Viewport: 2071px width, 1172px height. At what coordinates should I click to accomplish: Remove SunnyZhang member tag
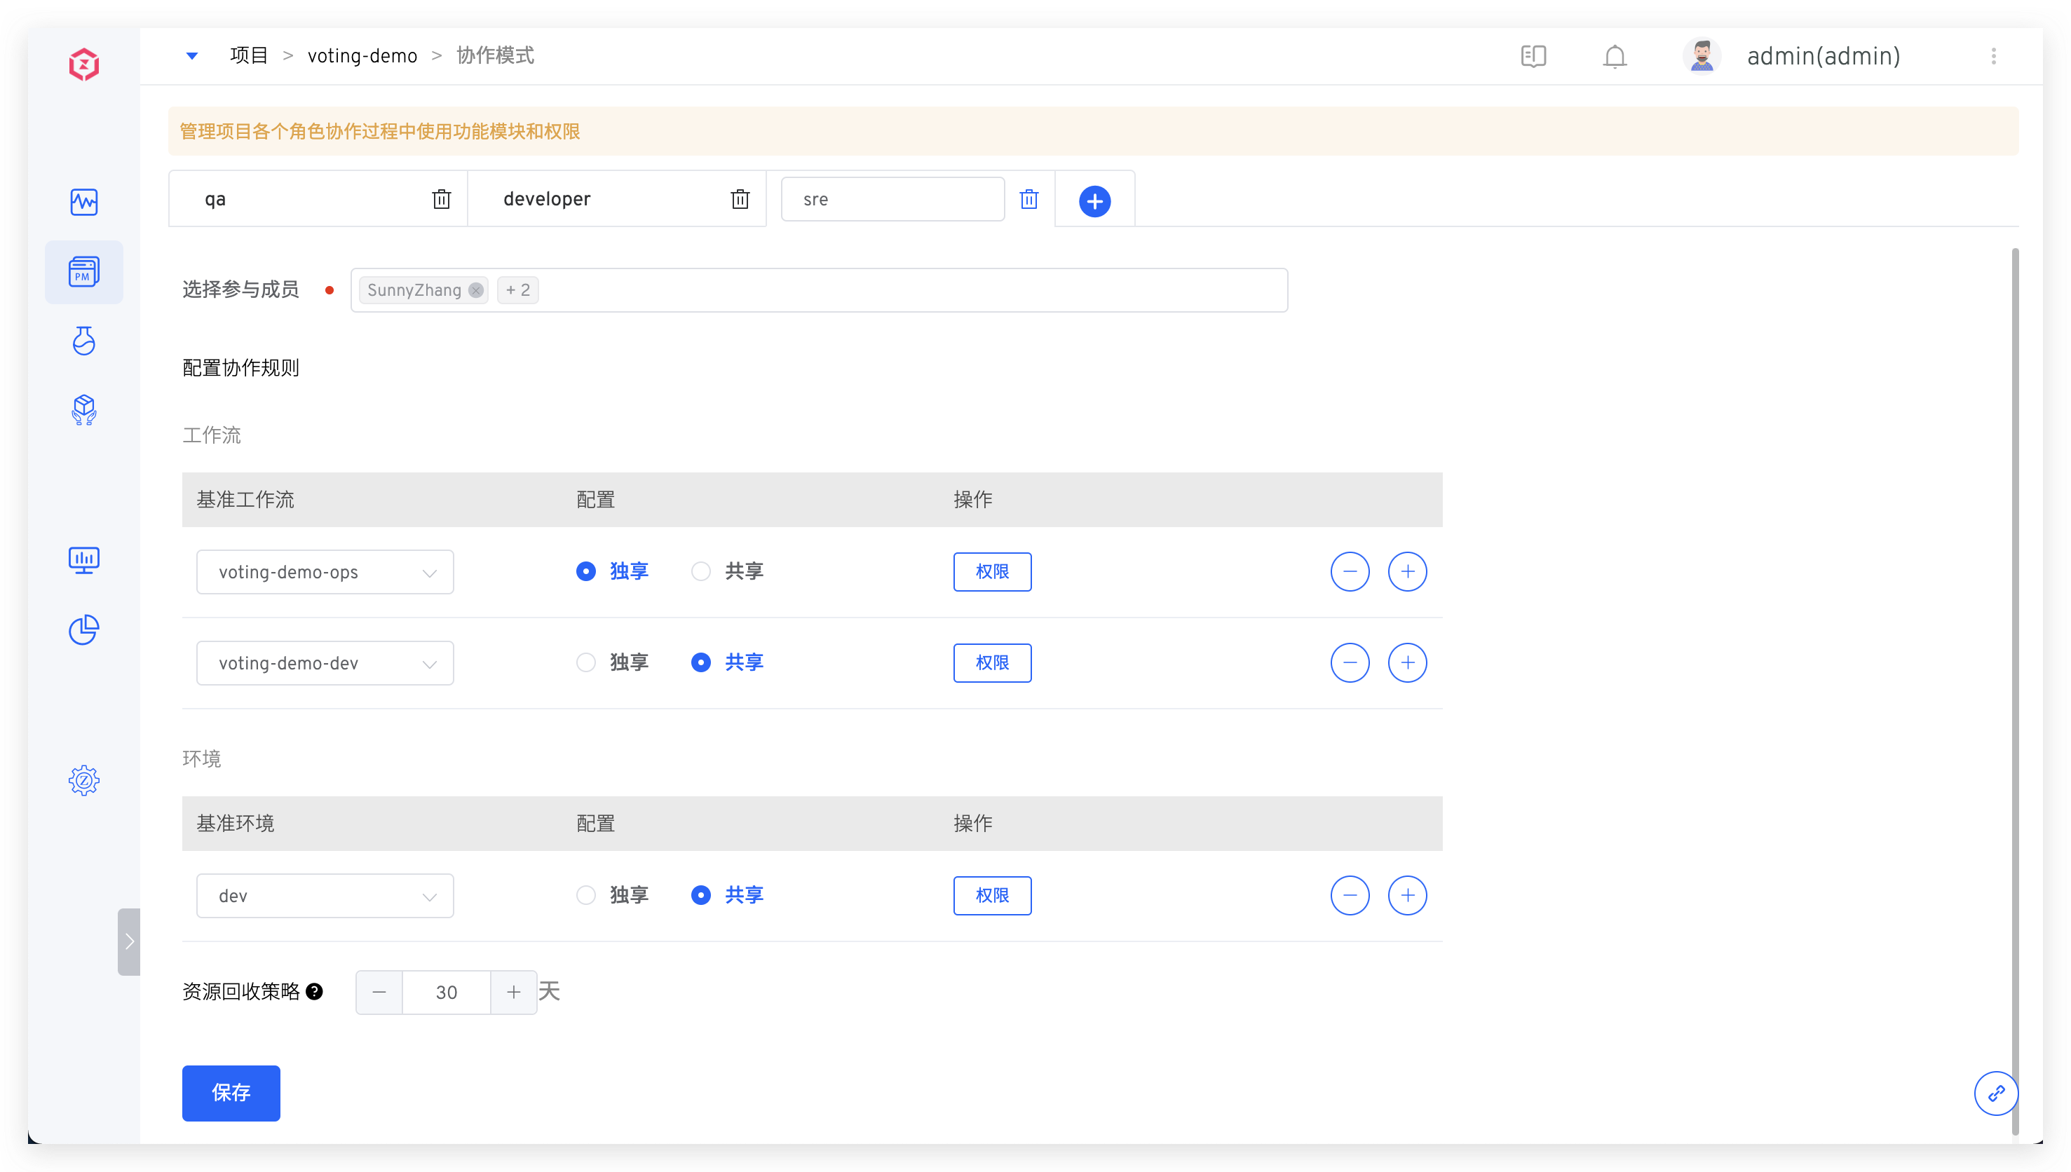(476, 291)
